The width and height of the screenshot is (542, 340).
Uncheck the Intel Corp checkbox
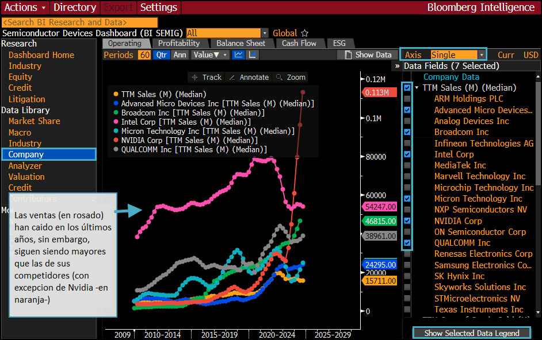pyautogui.click(x=407, y=154)
